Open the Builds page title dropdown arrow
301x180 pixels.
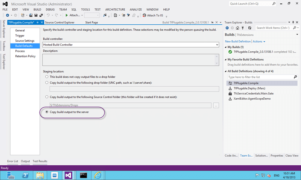click(x=297, y=34)
